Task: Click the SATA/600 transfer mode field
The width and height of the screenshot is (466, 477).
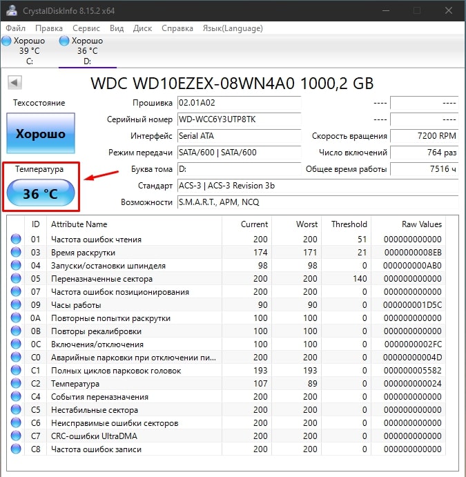Action: pos(239,153)
